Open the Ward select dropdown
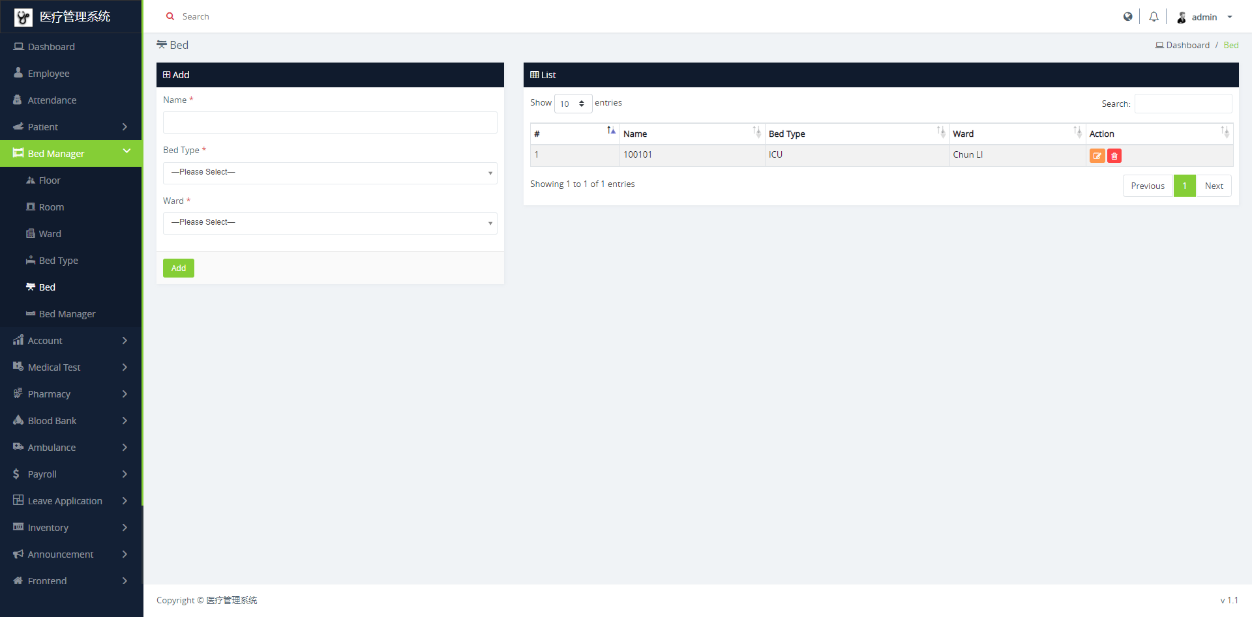1252x617 pixels. (x=330, y=223)
